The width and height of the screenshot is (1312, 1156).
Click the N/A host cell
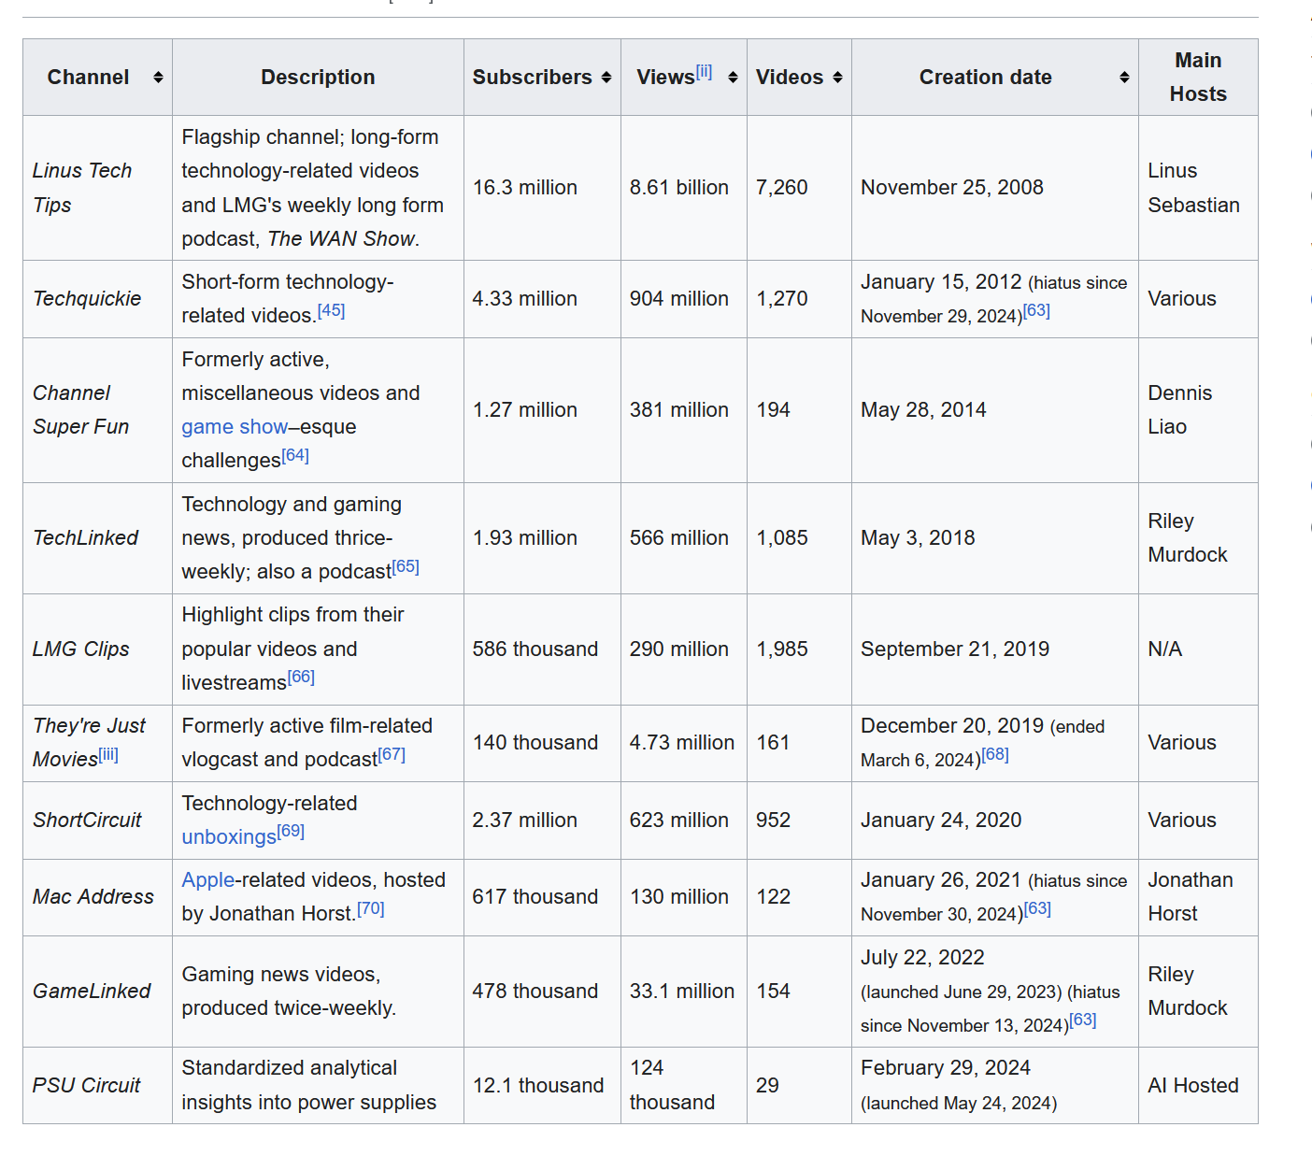1198,649
